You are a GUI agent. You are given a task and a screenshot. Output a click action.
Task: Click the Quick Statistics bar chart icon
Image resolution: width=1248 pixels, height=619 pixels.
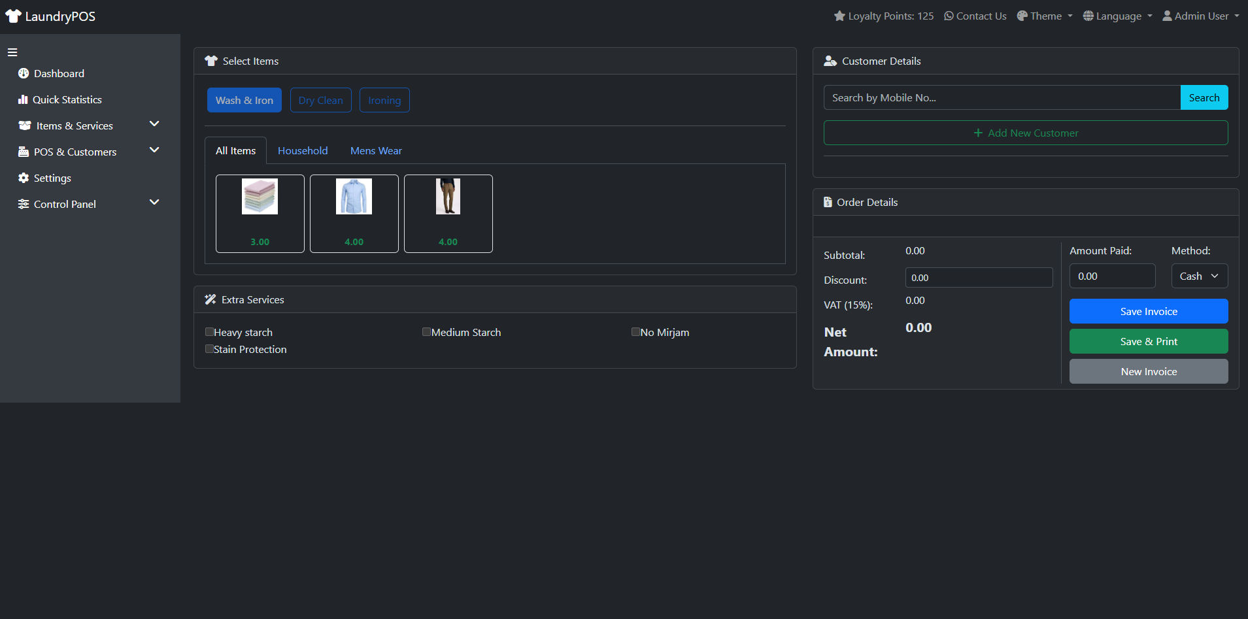point(23,99)
